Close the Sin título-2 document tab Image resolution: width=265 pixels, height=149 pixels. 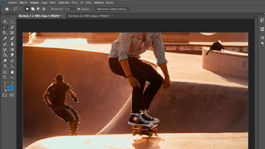(113, 16)
